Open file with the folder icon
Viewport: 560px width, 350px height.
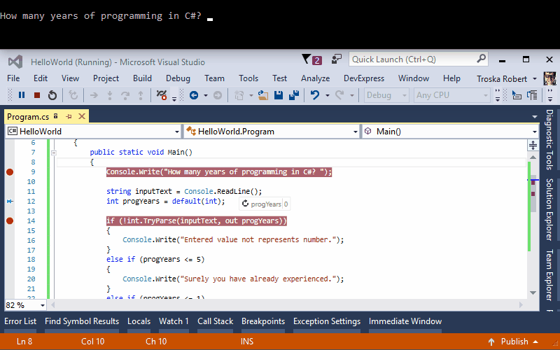263,95
